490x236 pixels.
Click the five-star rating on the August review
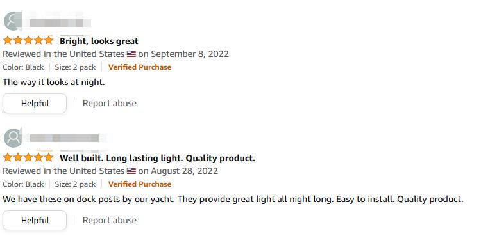point(28,157)
